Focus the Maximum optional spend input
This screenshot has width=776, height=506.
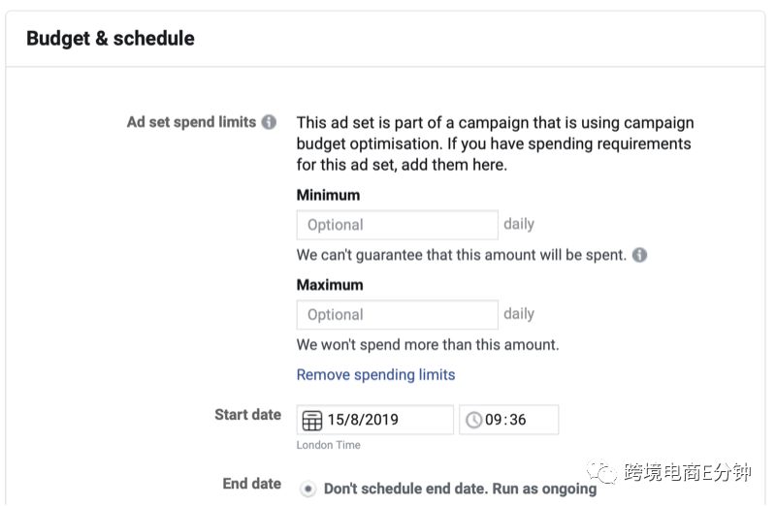click(x=397, y=315)
